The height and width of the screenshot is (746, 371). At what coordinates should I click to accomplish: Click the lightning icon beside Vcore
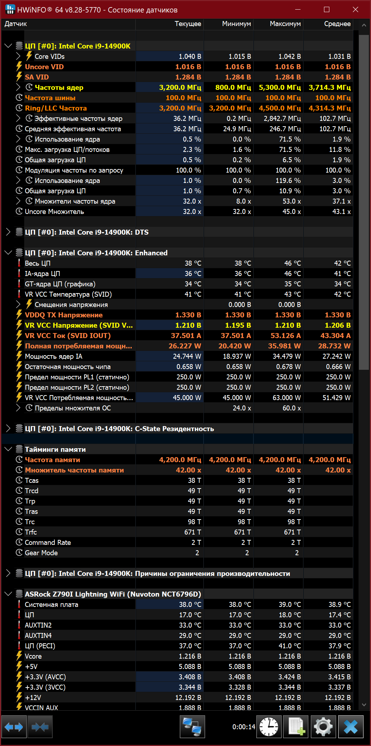pyautogui.click(x=19, y=656)
